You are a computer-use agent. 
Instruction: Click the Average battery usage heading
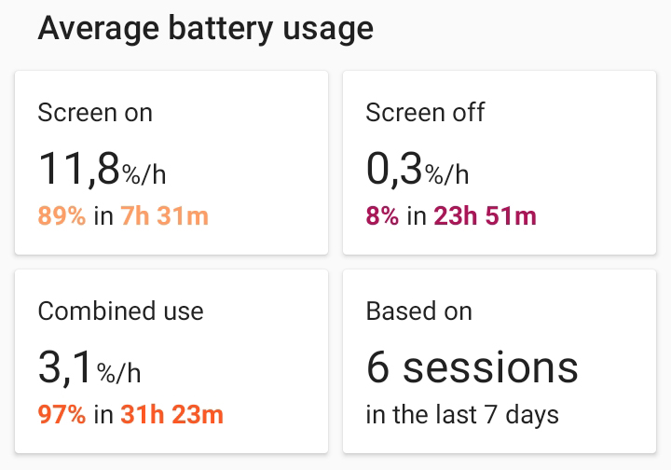click(x=205, y=28)
